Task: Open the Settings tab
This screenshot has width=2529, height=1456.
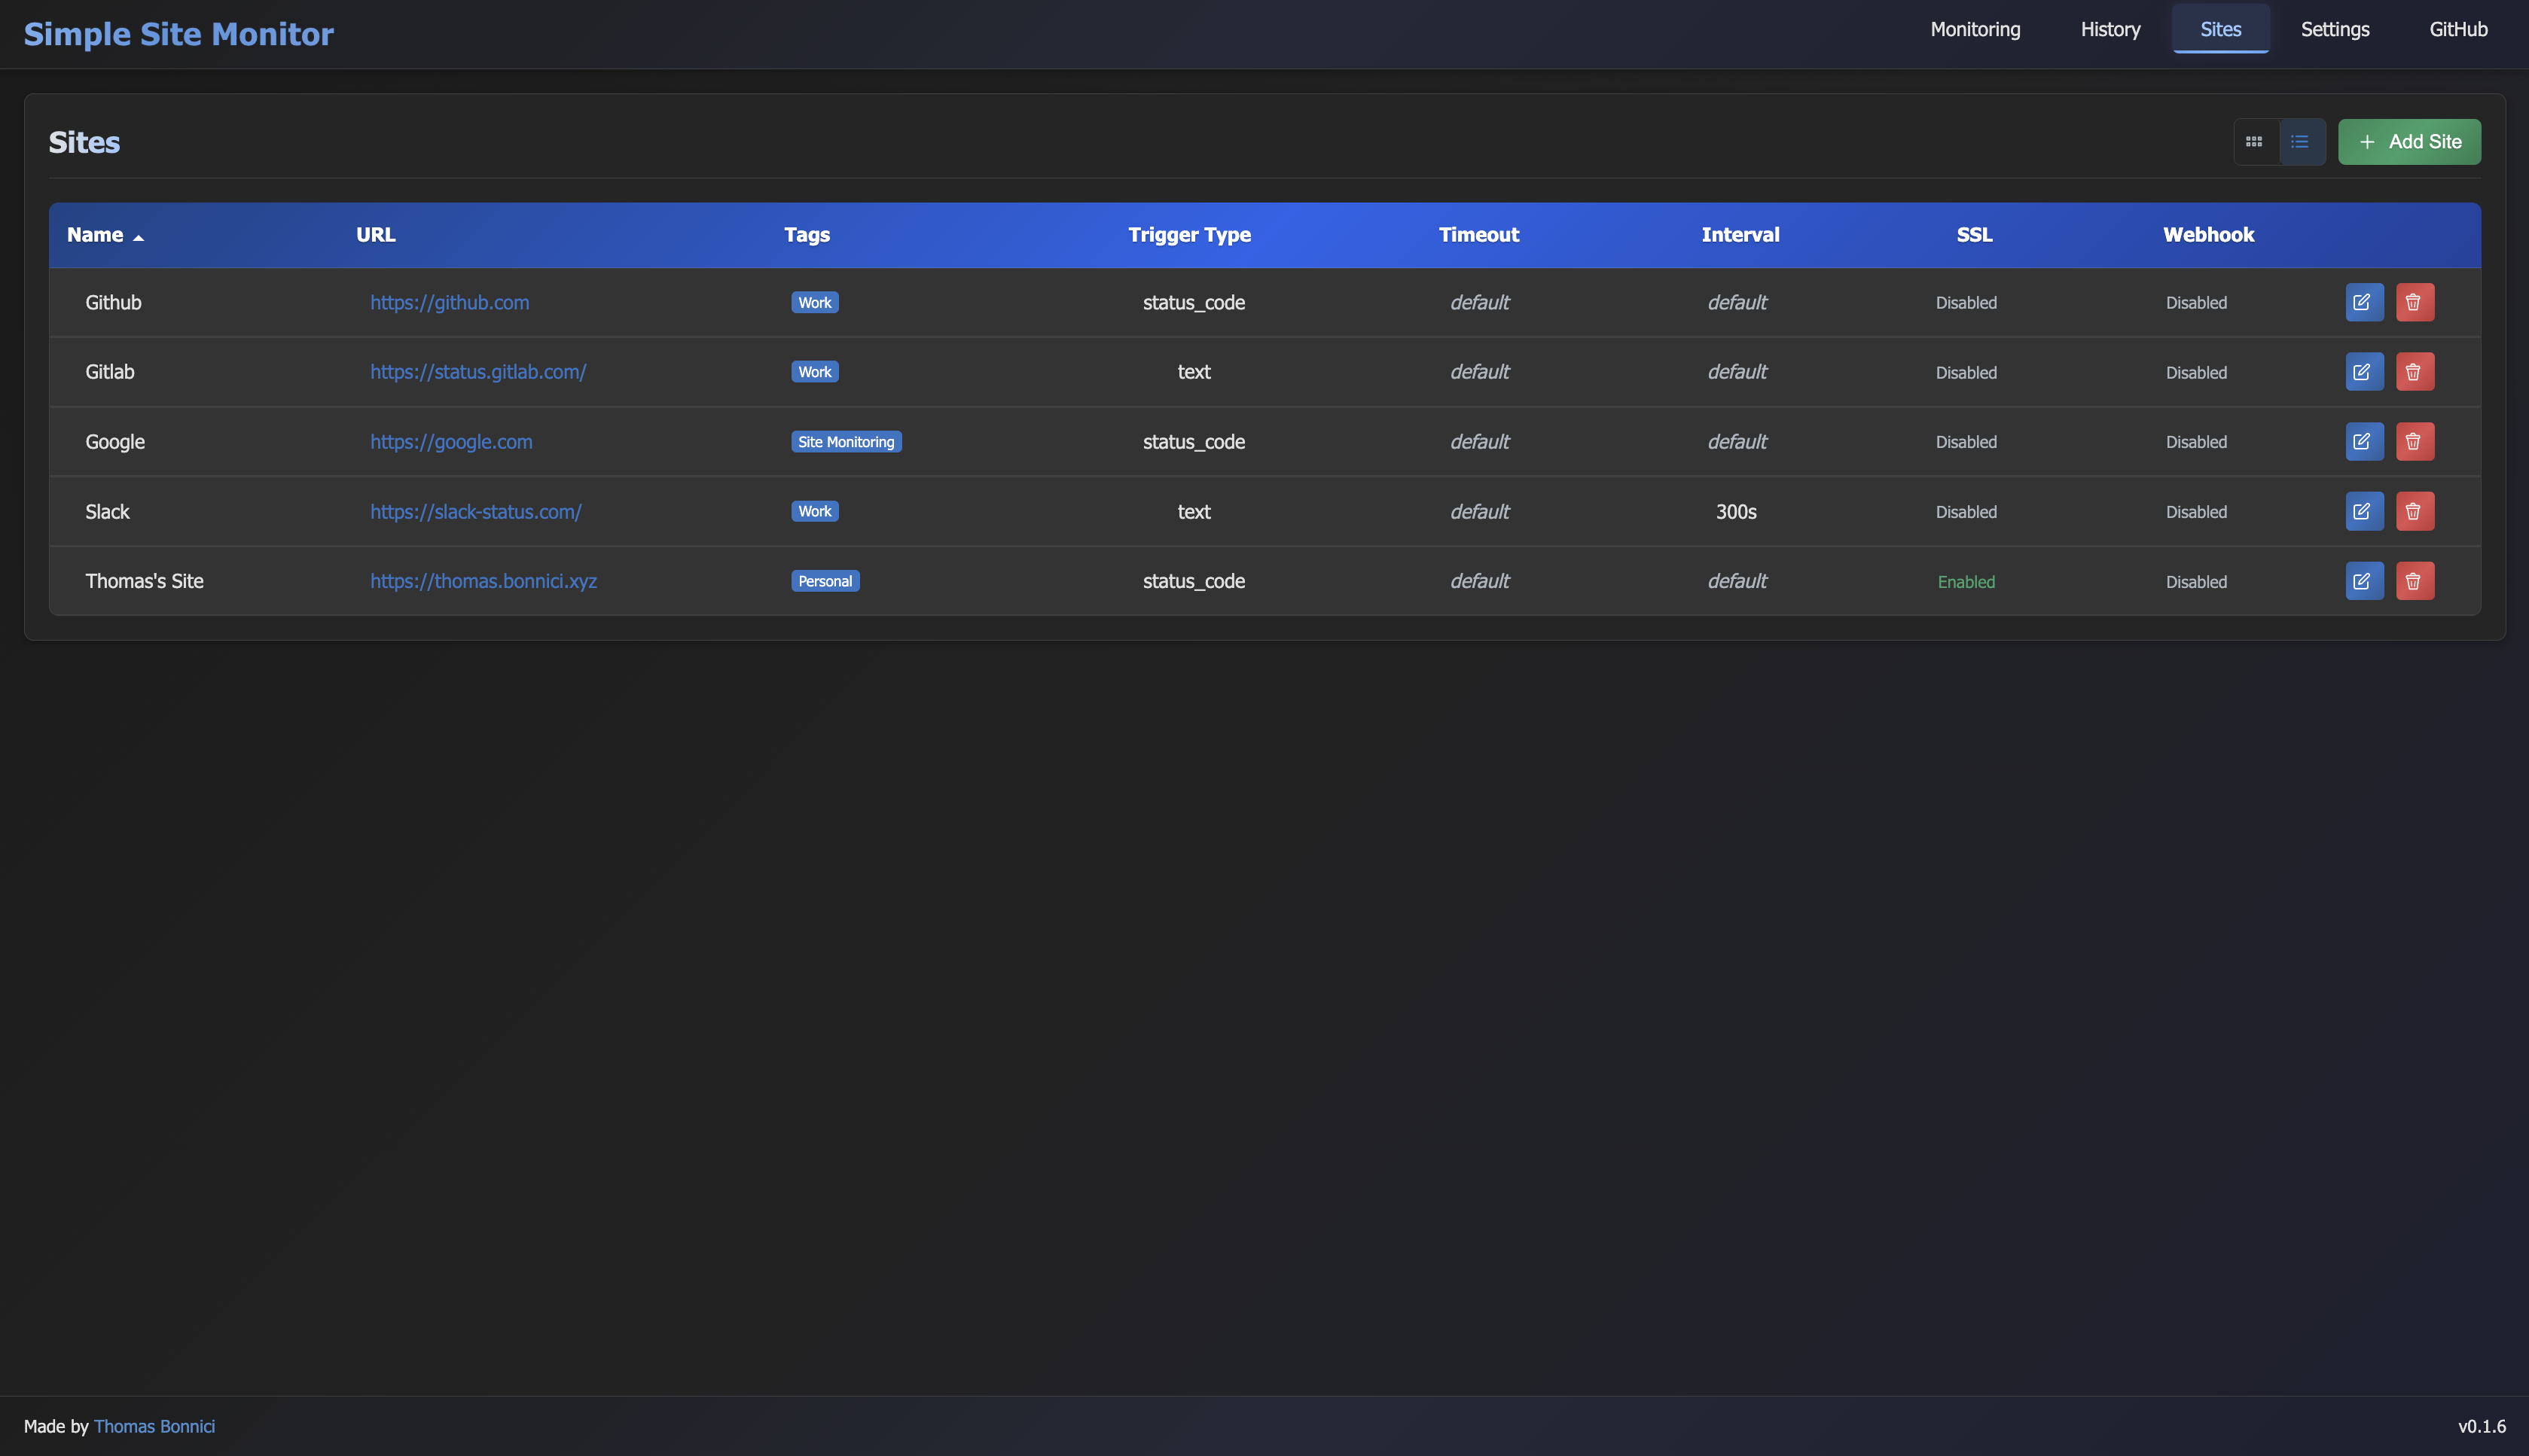Action: click(2334, 29)
